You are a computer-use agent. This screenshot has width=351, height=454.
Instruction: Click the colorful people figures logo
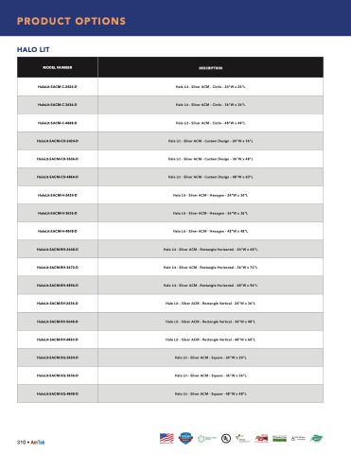[242, 438]
